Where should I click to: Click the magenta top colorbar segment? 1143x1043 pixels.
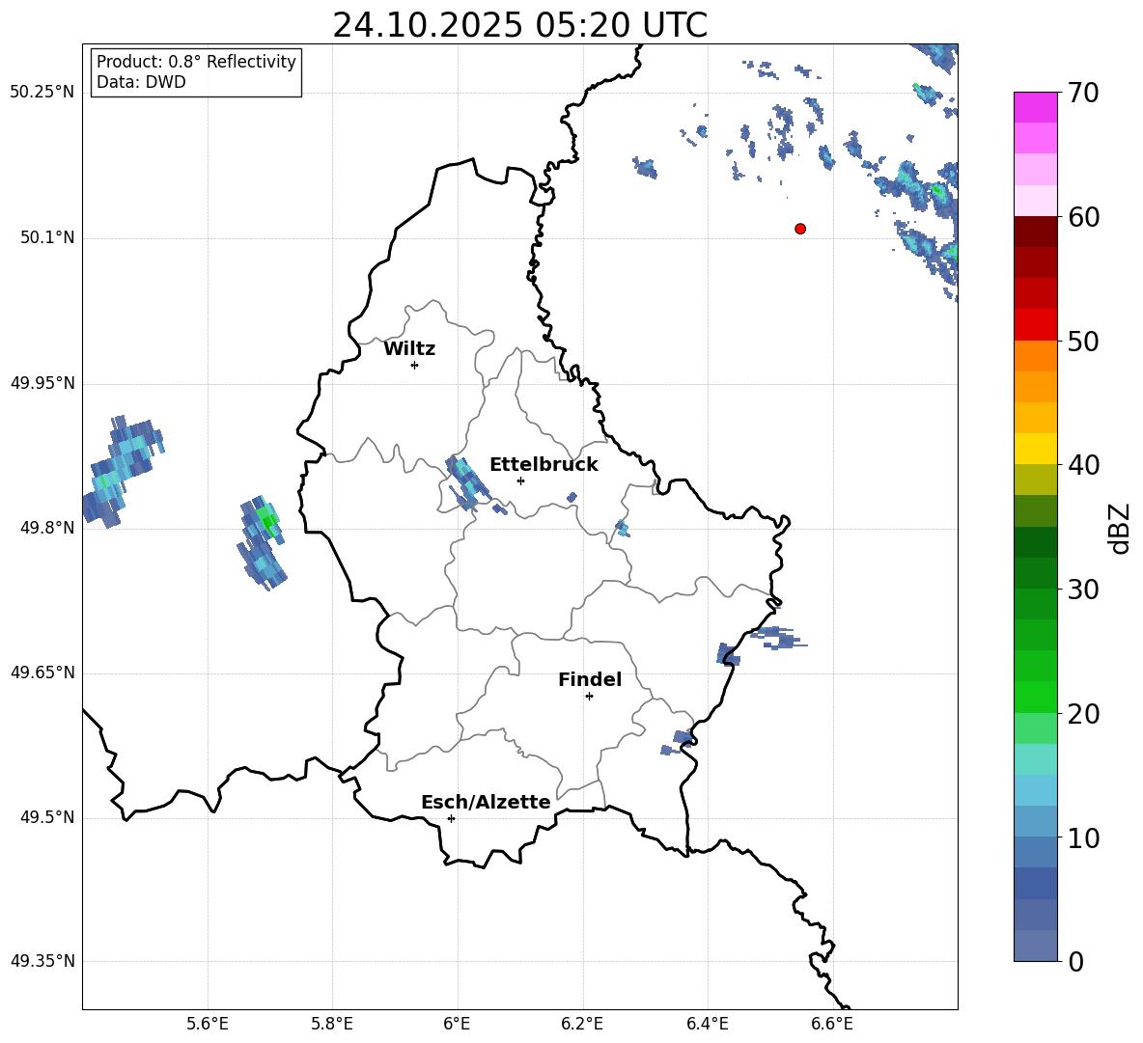click(1035, 107)
